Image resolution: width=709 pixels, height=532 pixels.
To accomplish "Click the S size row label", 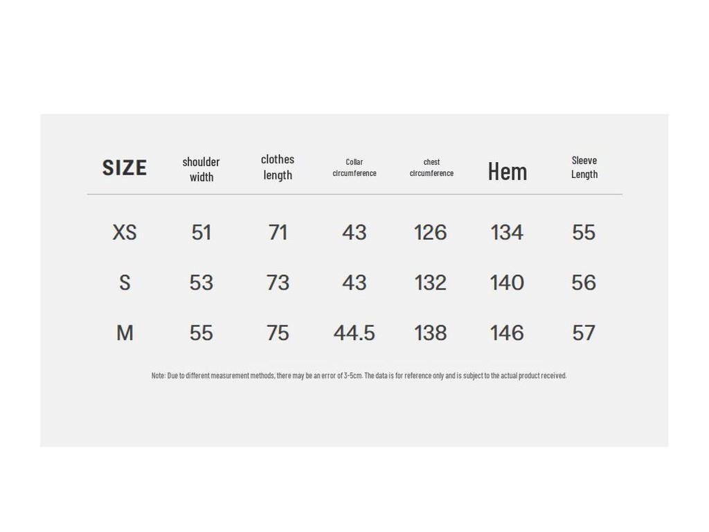I will 125,283.
